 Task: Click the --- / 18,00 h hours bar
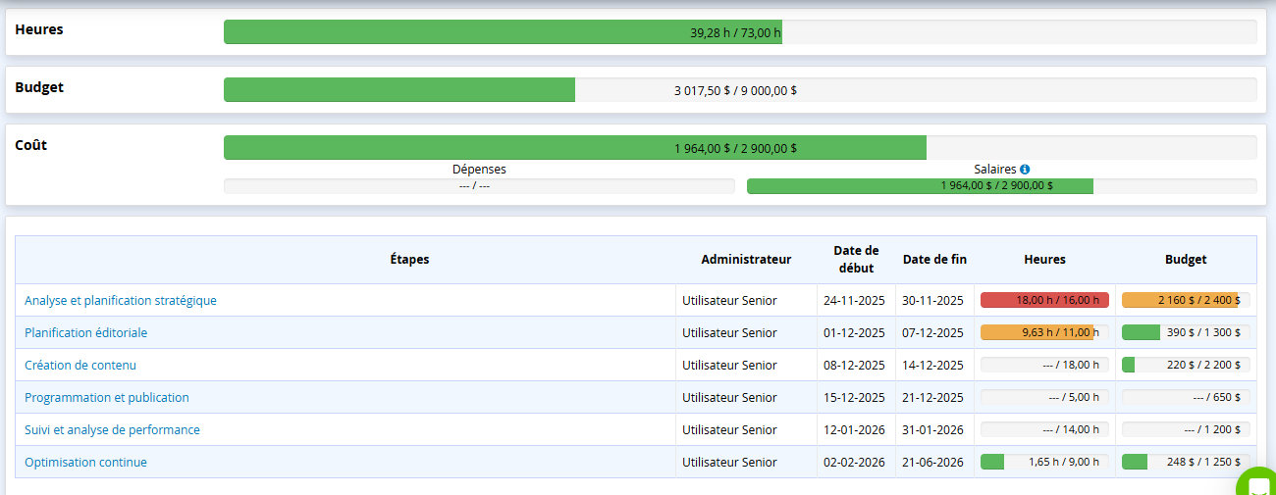[1044, 366]
